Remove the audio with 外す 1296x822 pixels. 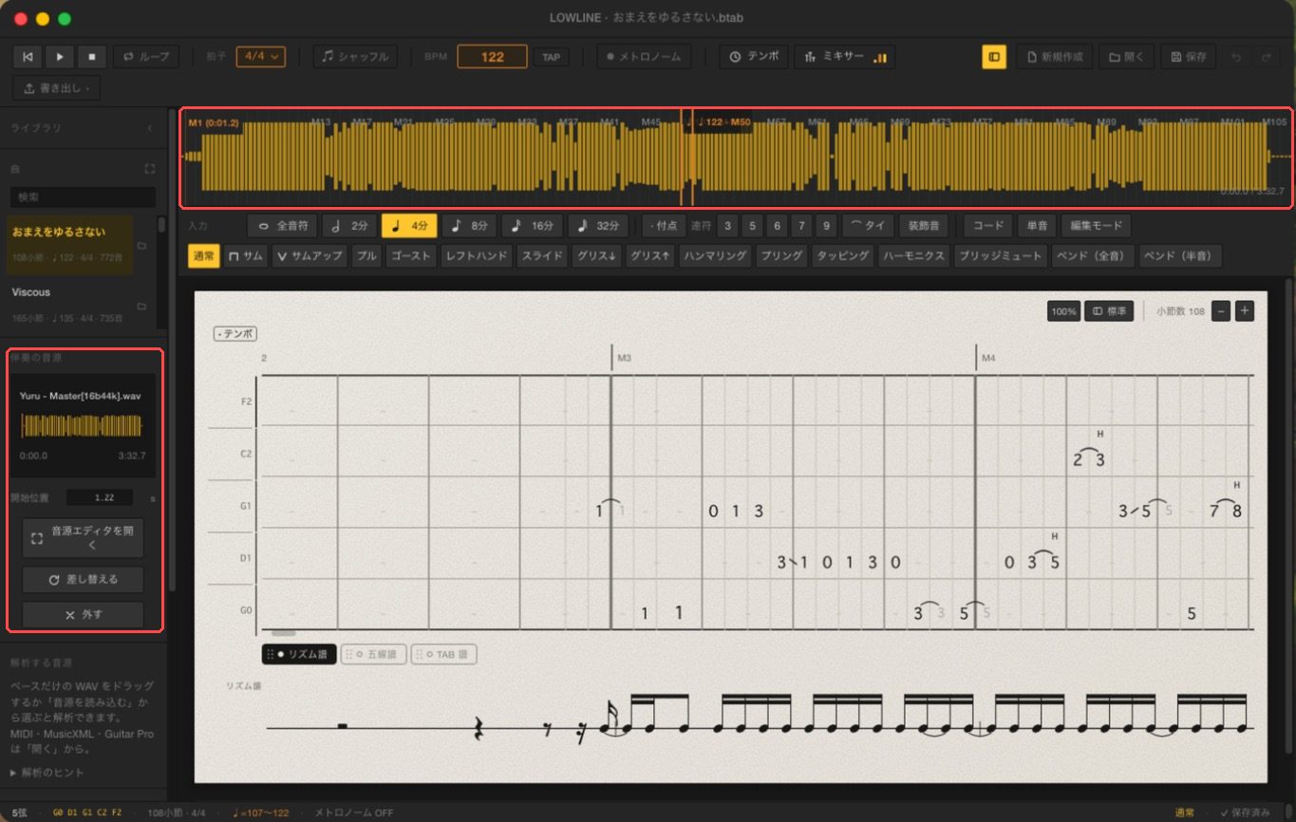[84, 614]
